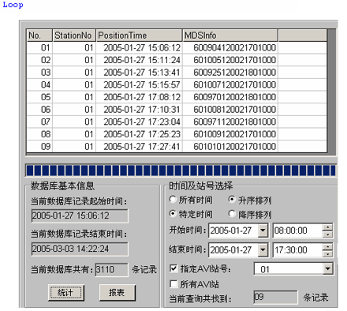The width and height of the screenshot is (347, 311).
Task: Expand the AVI station number combo box
Action: pos(327,269)
